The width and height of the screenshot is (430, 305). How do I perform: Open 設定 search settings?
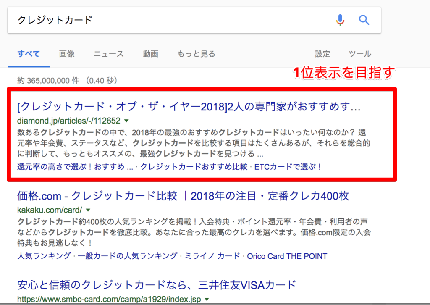(322, 54)
